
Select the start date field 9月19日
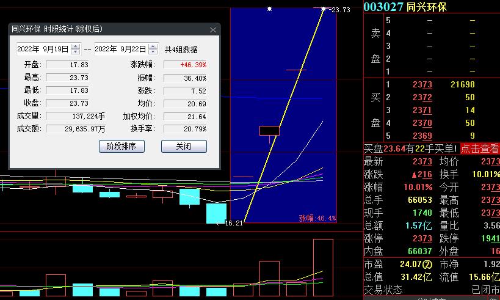click(43, 49)
